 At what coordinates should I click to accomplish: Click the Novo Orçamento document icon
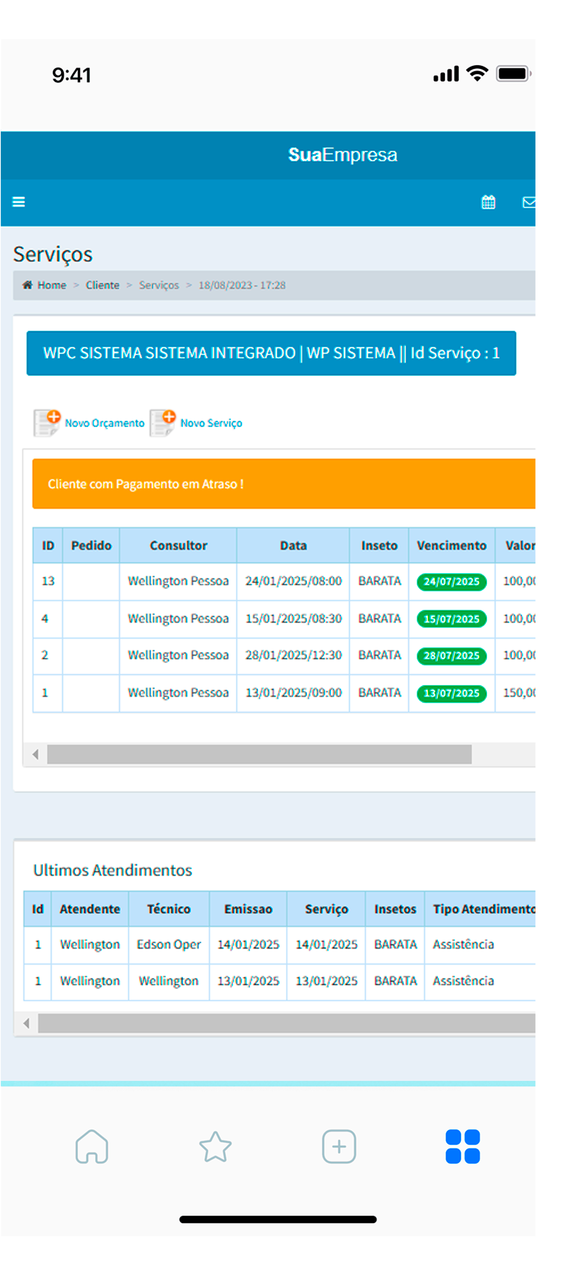tap(47, 423)
